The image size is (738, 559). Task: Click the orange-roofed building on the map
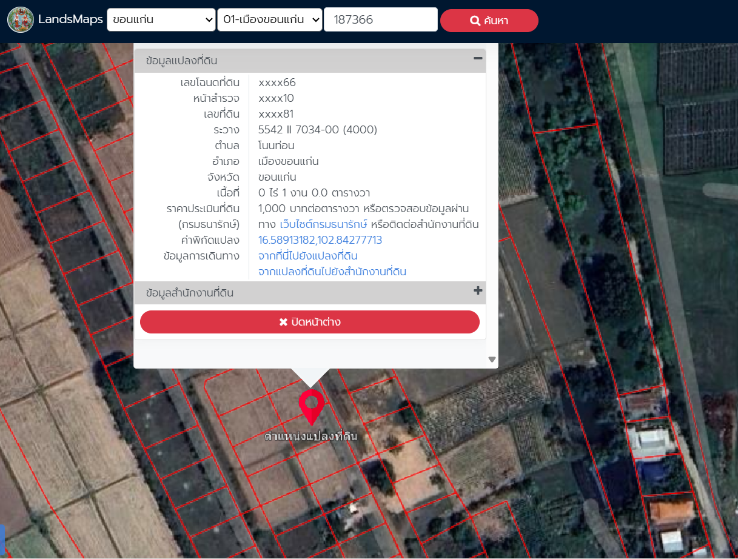tap(671, 512)
